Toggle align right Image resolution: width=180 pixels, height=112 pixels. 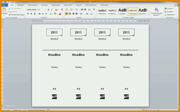[73, 14]
